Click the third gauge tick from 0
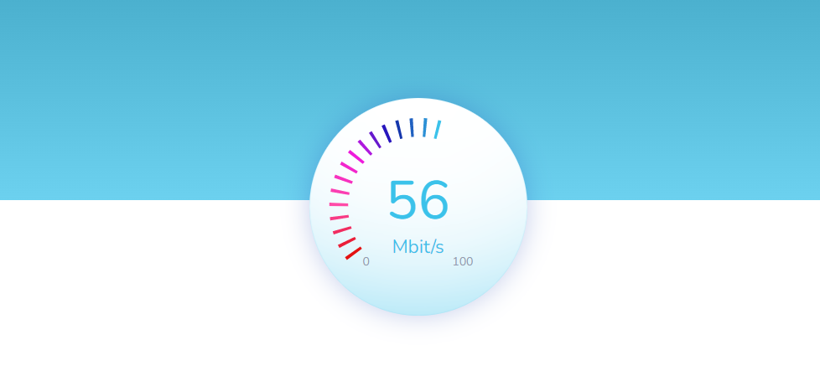Screen dimensions: 820x386 [x=342, y=229]
